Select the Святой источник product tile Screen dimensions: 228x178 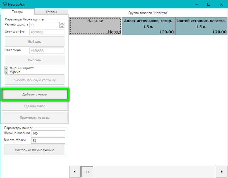(x=201, y=26)
